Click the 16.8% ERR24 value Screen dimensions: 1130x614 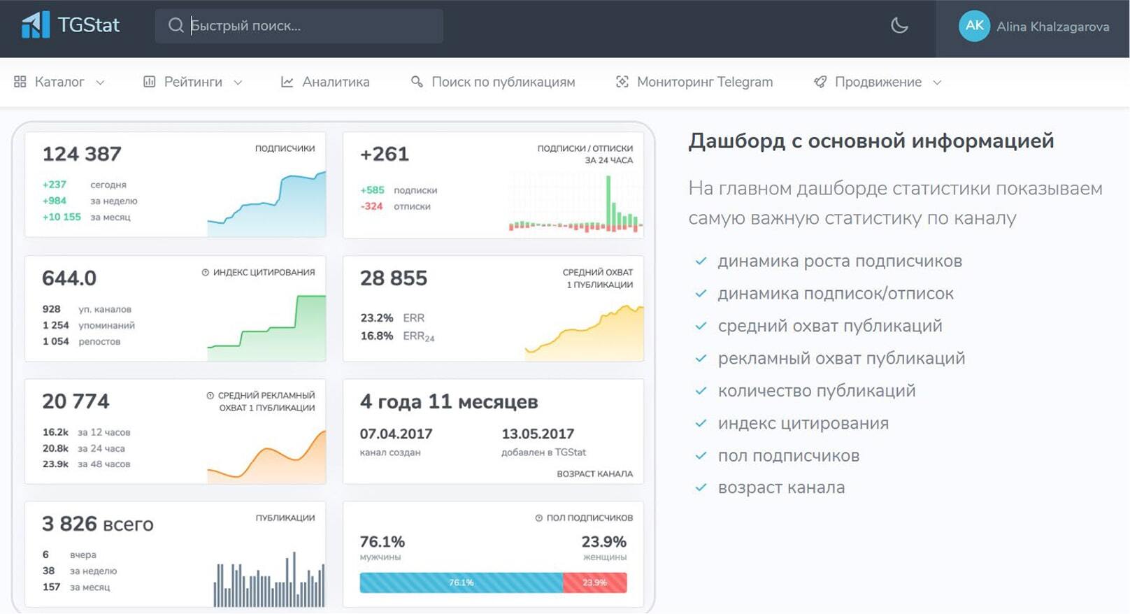pos(377,336)
